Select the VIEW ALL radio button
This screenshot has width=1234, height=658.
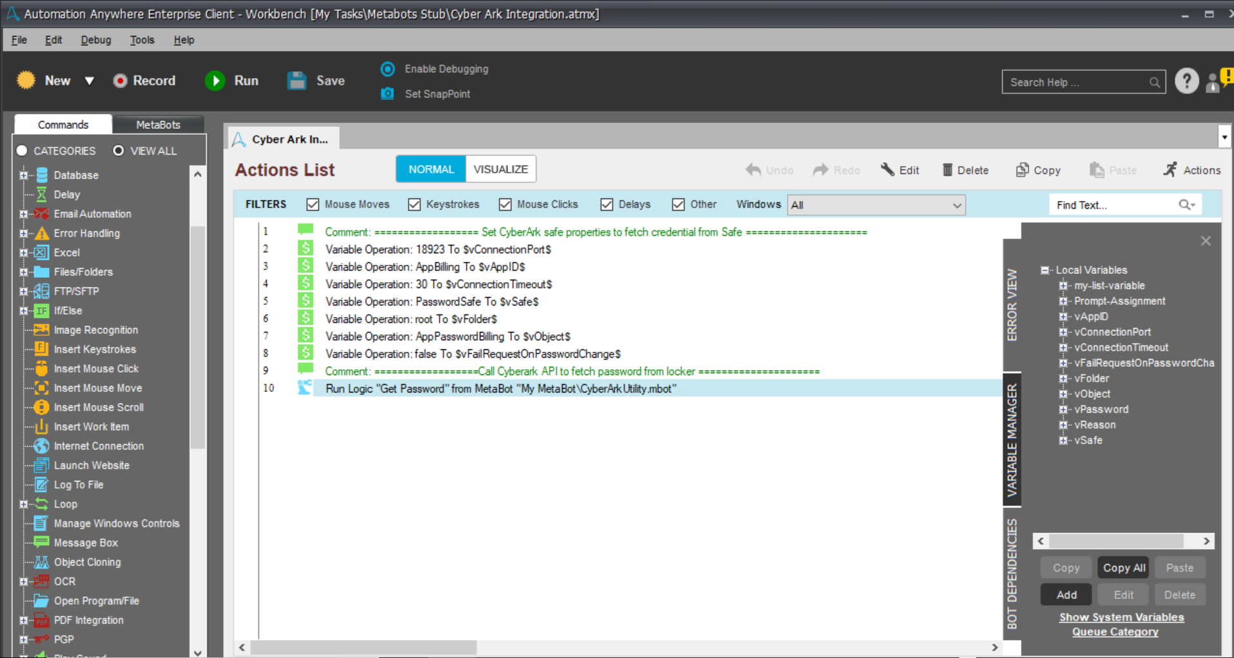(118, 150)
